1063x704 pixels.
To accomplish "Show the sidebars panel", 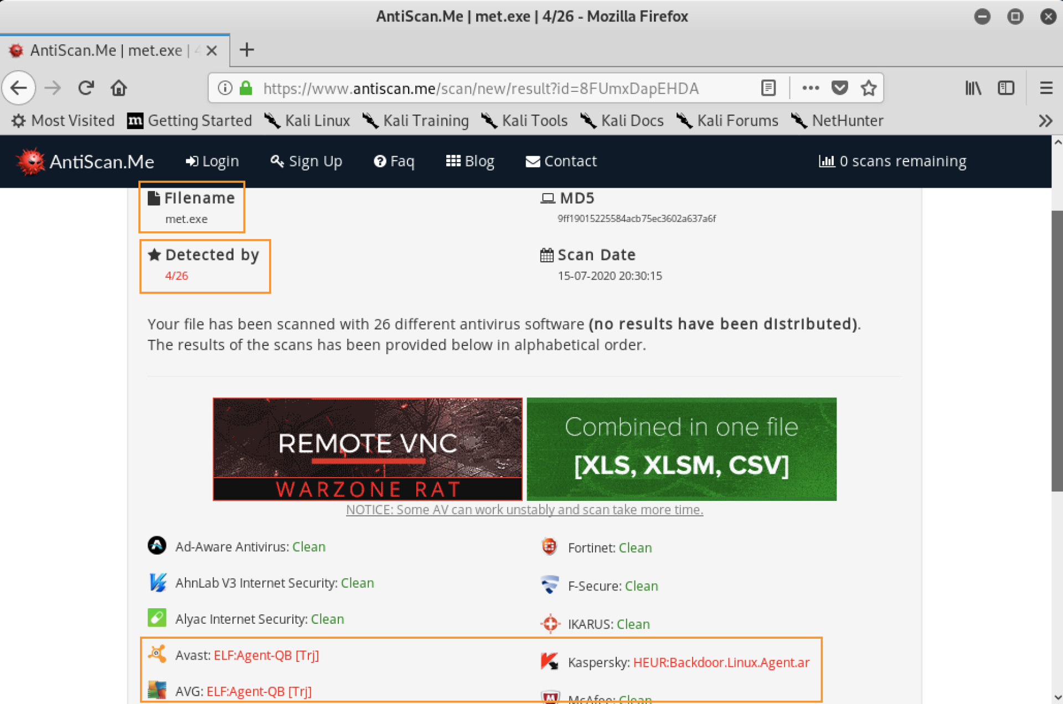I will click(x=1006, y=88).
